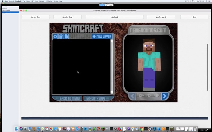212x132 pixels.
Task: Open iBooks in the Dock
Action: [x=73, y=129]
